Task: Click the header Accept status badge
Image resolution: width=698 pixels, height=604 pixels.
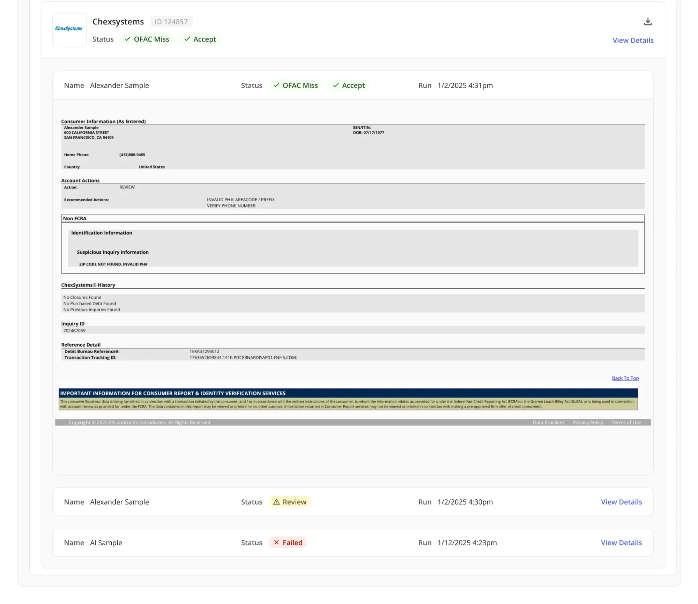Action: 200,39
